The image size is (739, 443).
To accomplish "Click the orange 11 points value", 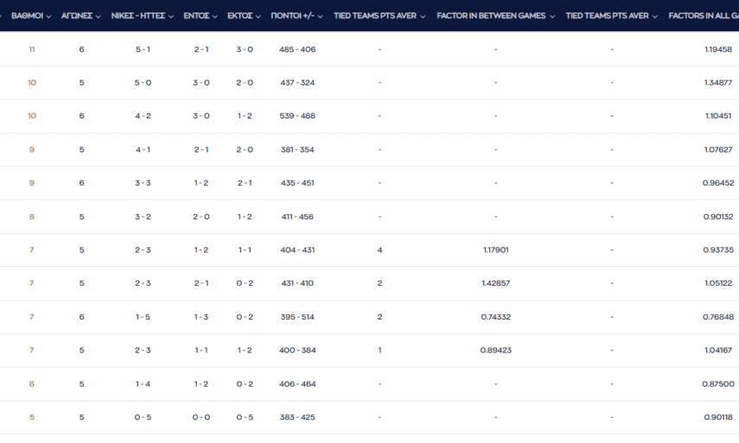I will click(32, 49).
